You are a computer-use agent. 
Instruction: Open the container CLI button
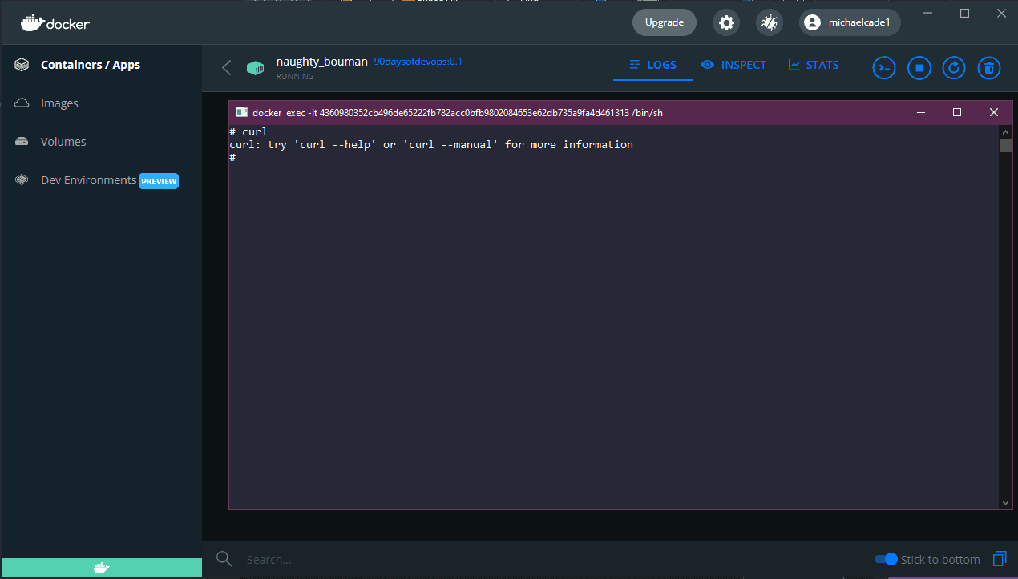point(884,68)
